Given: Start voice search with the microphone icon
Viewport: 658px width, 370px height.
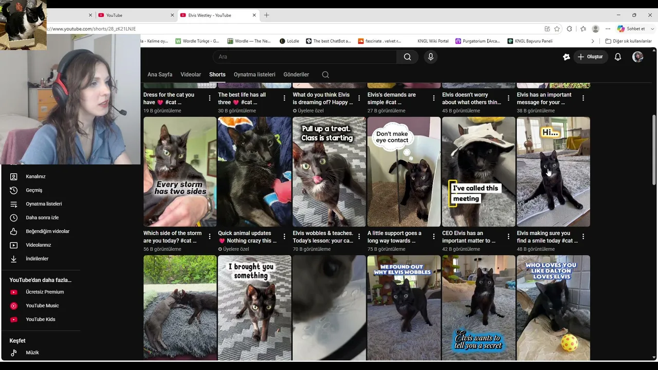Looking at the screenshot, I should point(431,57).
